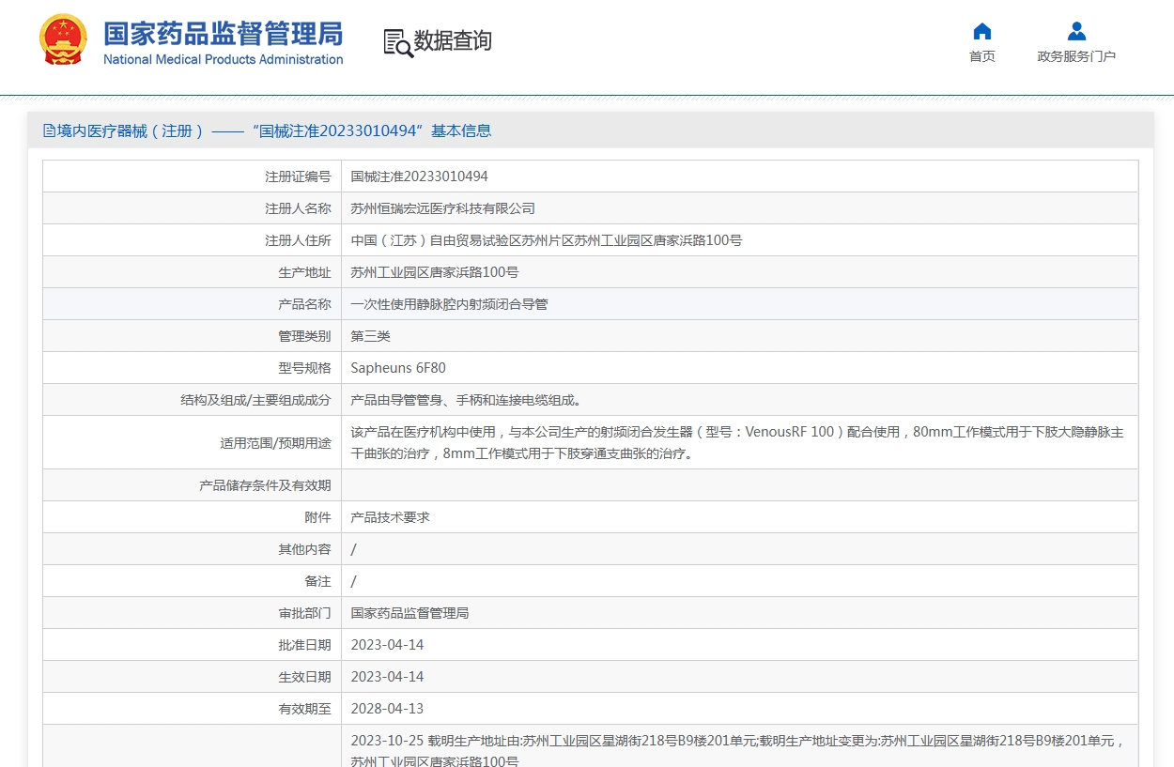Image resolution: width=1174 pixels, height=767 pixels.
Task: Click the 生效日期 value 2023-04-14
Action: pos(387,677)
